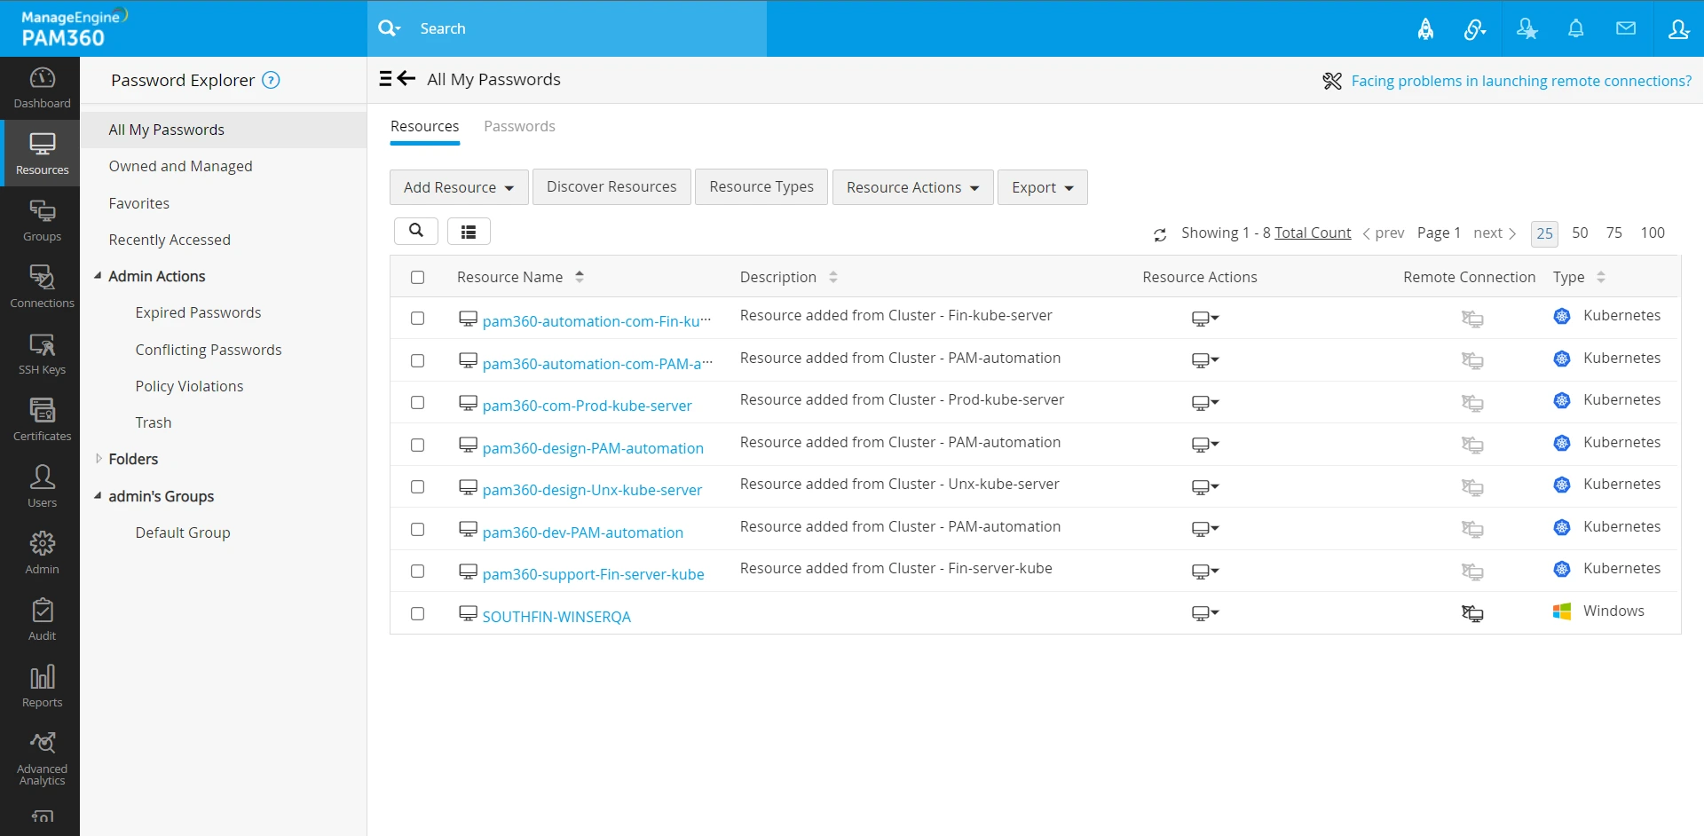The image size is (1704, 836).
Task: Open the mail envelope icon in header
Action: click(1625, 29)
